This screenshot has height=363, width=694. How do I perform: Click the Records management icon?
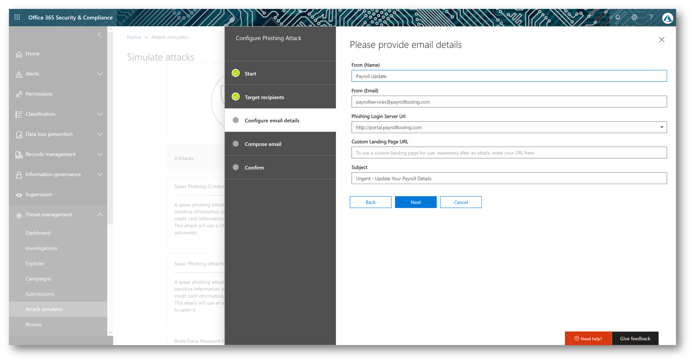coord(19,154)
